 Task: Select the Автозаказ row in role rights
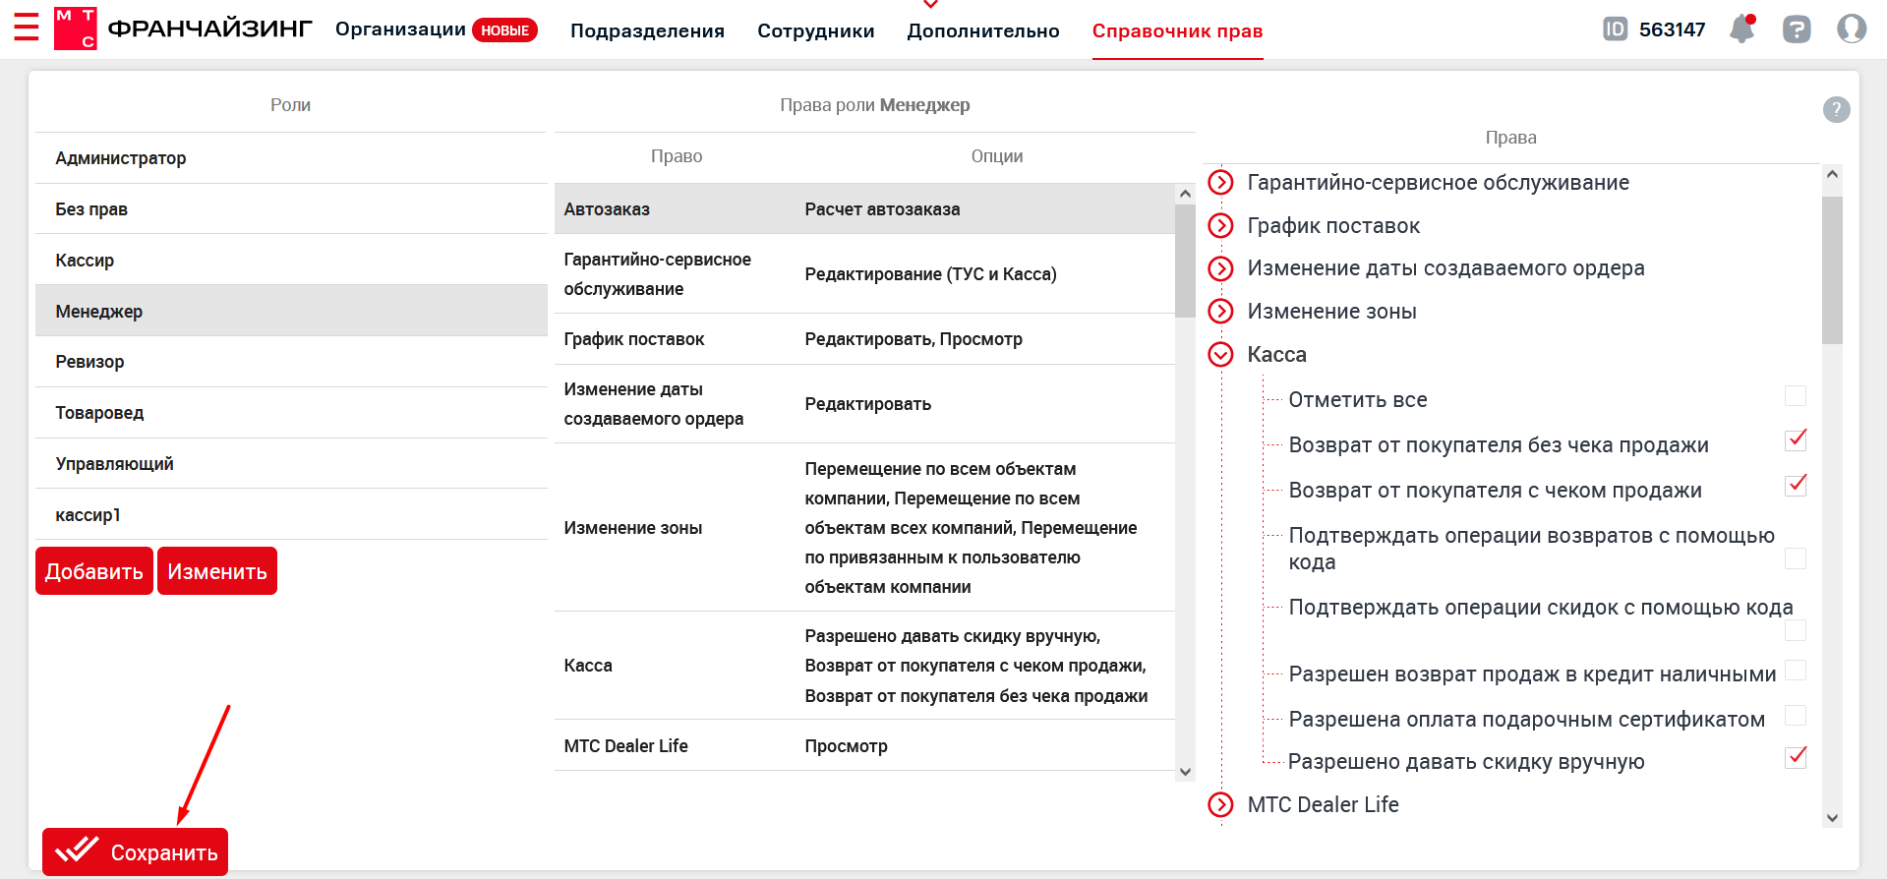[864, 209]
